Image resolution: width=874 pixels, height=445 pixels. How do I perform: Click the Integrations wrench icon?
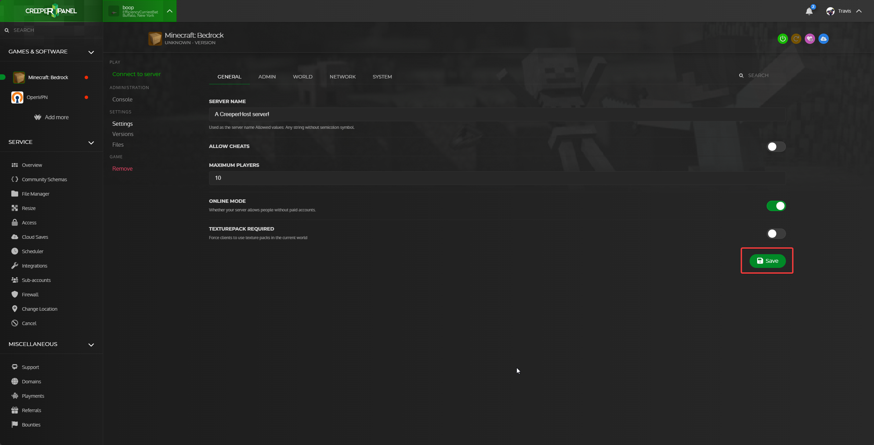[15, 266]
